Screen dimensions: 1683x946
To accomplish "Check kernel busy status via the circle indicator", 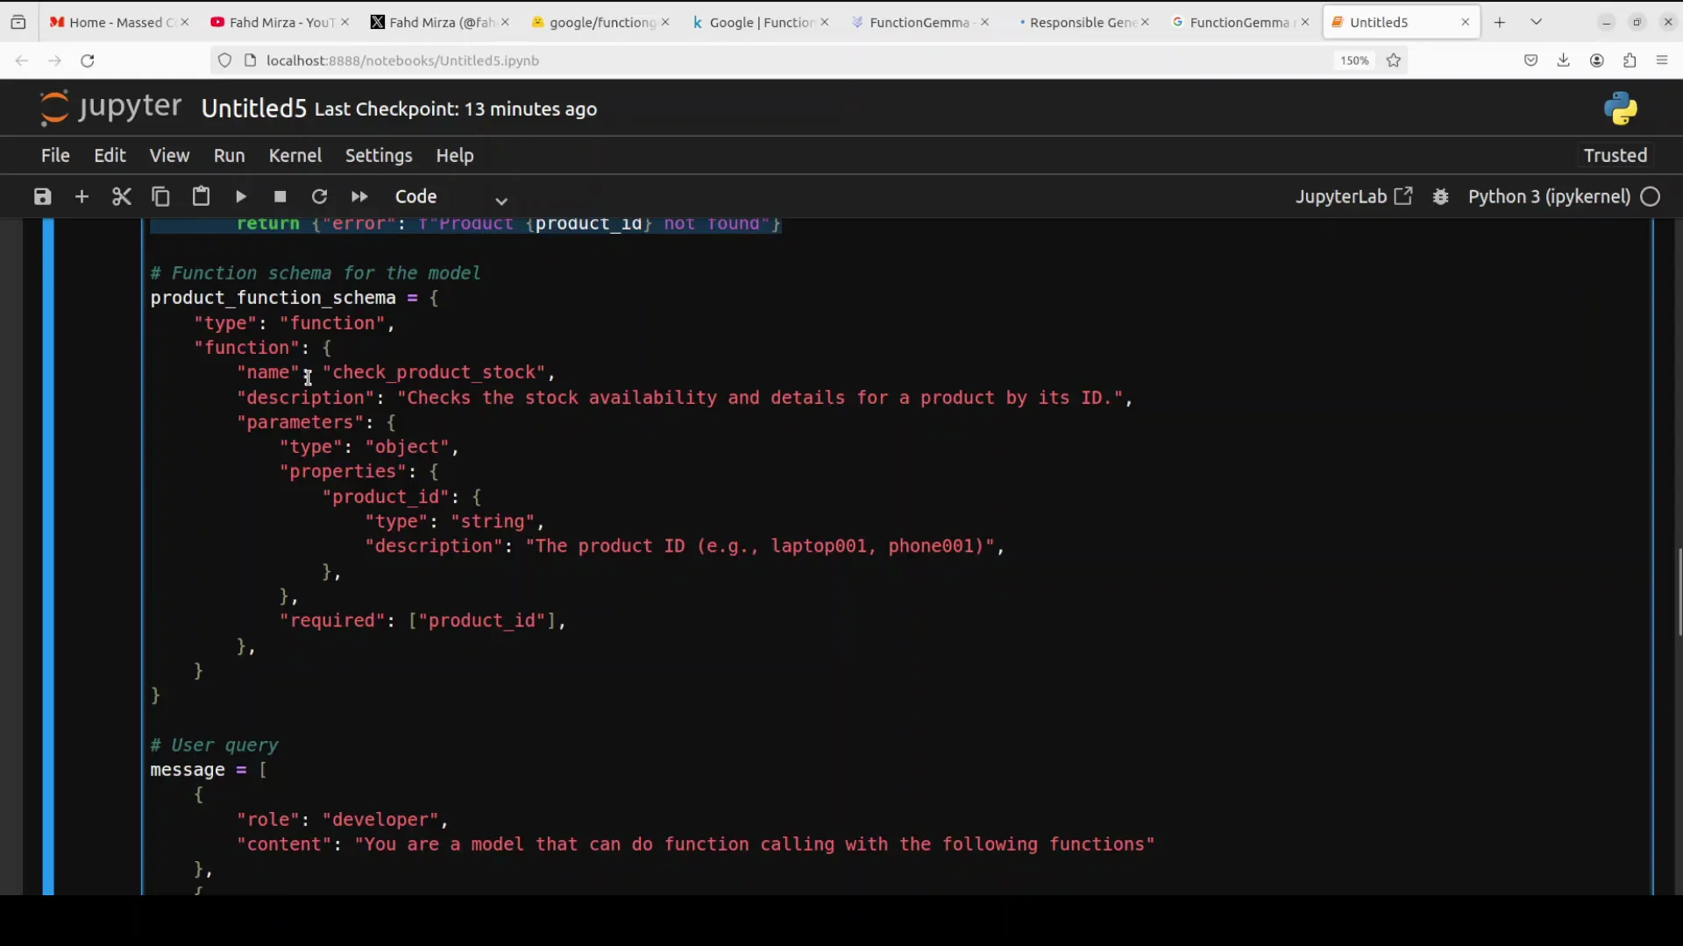I will [x=1651, y=196].
